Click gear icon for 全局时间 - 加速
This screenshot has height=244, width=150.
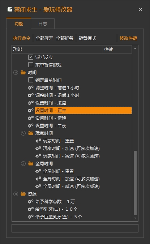(x=38, y=179)
